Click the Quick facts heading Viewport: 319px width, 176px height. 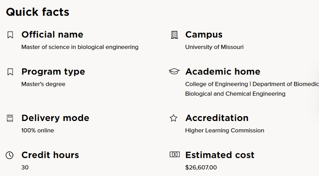point(38,12)
